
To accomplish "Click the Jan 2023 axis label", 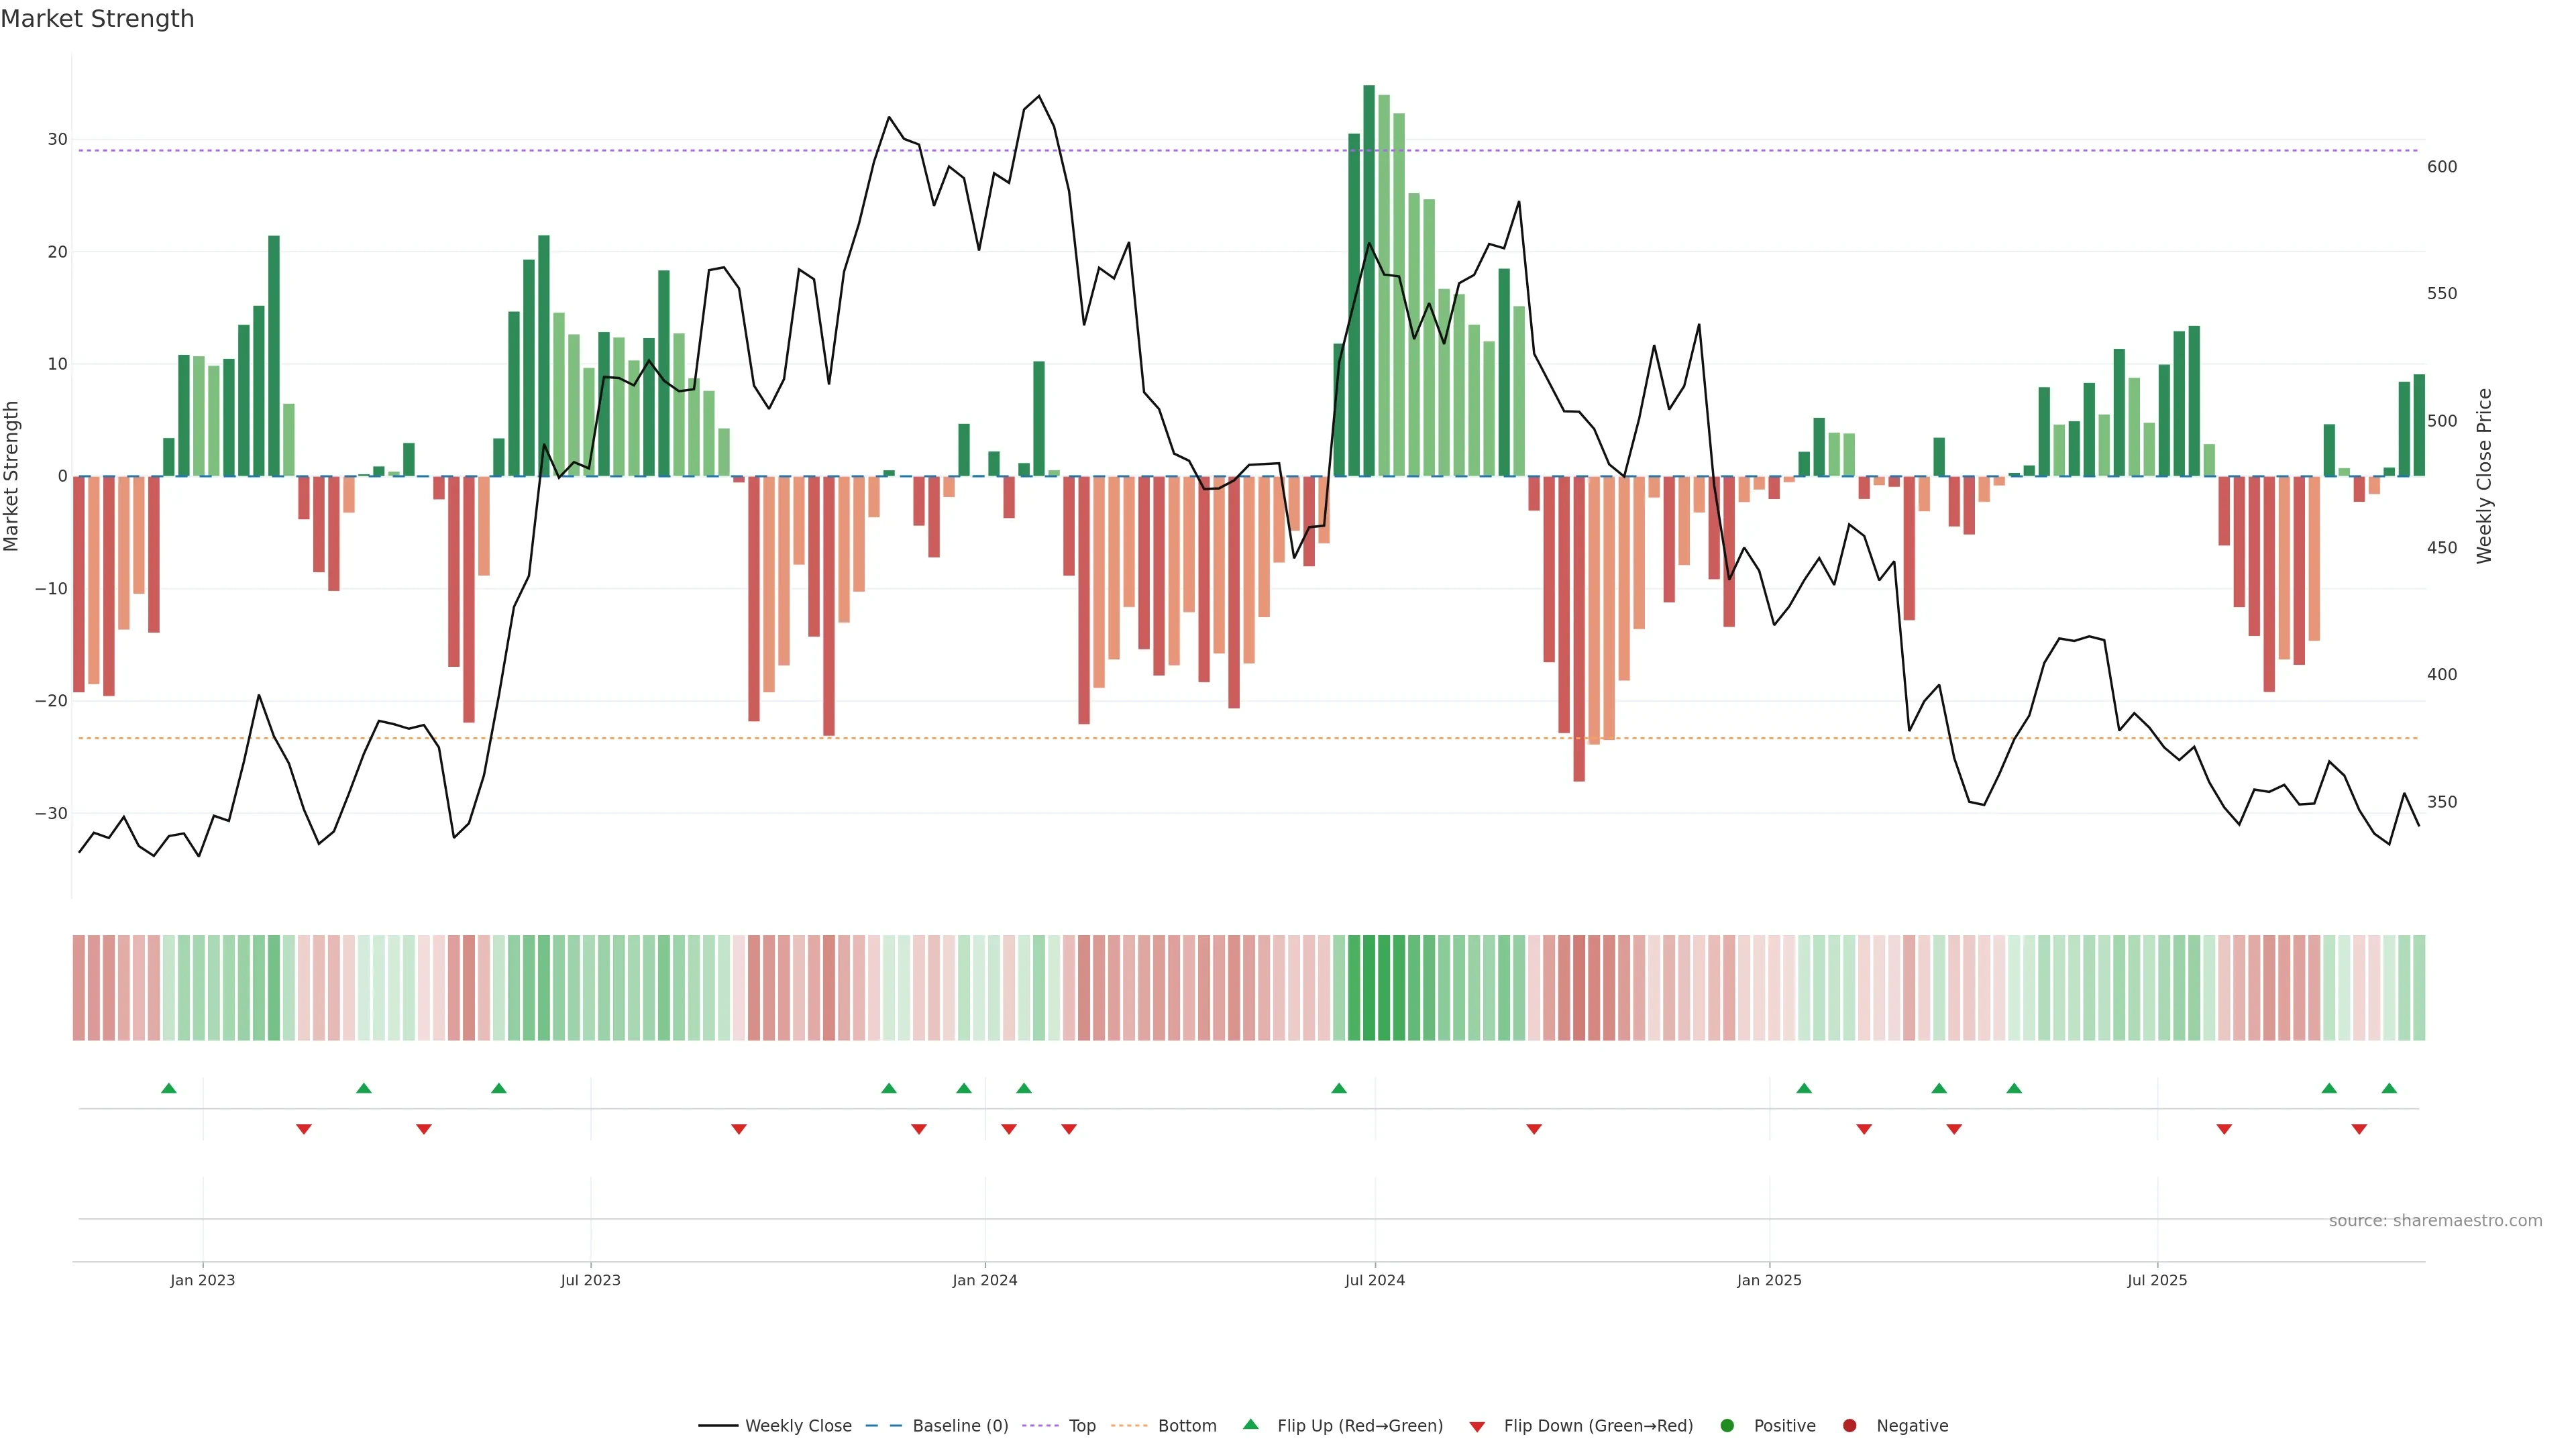I will click(202, 1280).
